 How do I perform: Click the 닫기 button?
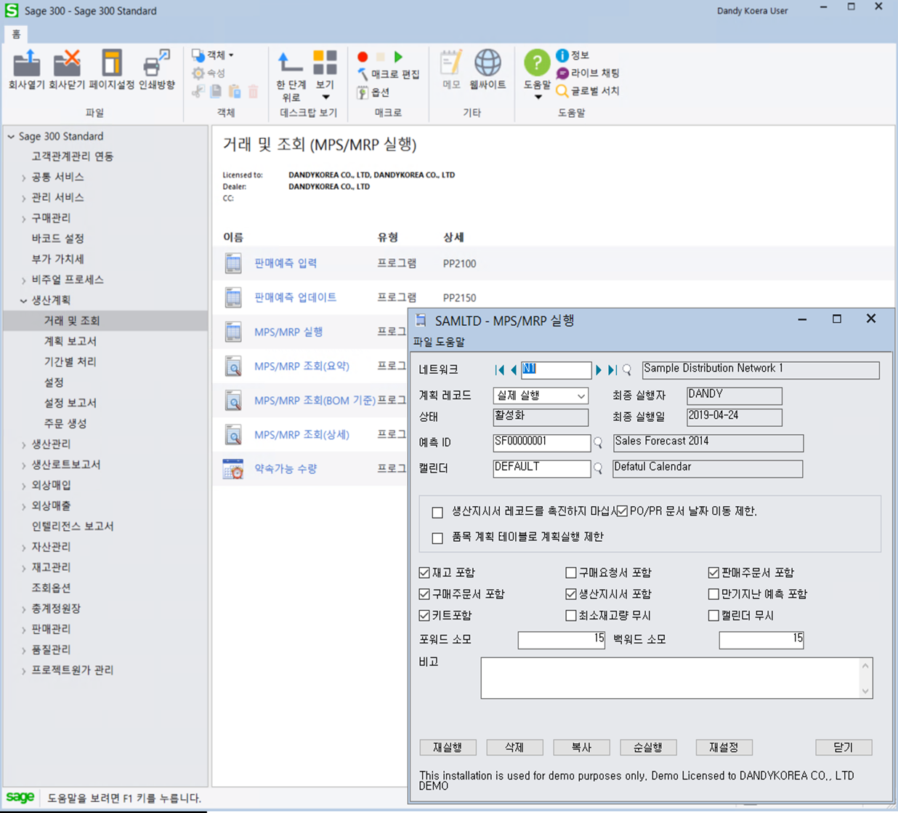click(843, 748)
